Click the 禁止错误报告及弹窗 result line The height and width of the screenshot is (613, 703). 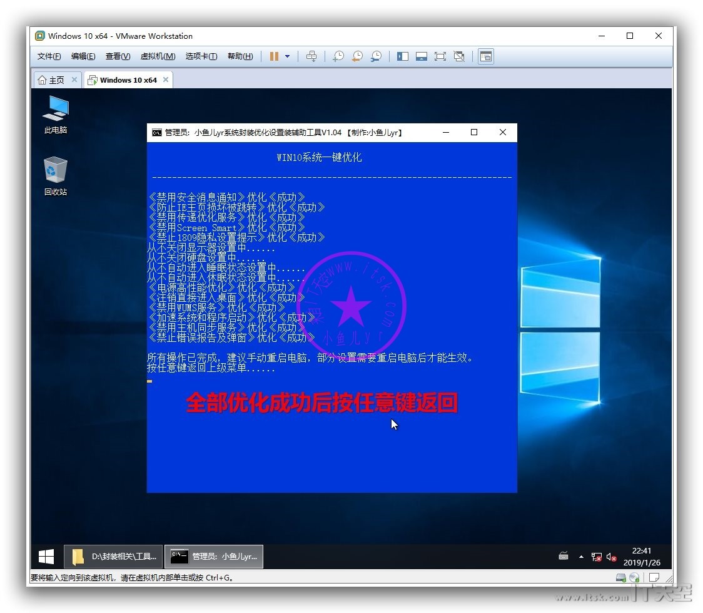[232, 337]
